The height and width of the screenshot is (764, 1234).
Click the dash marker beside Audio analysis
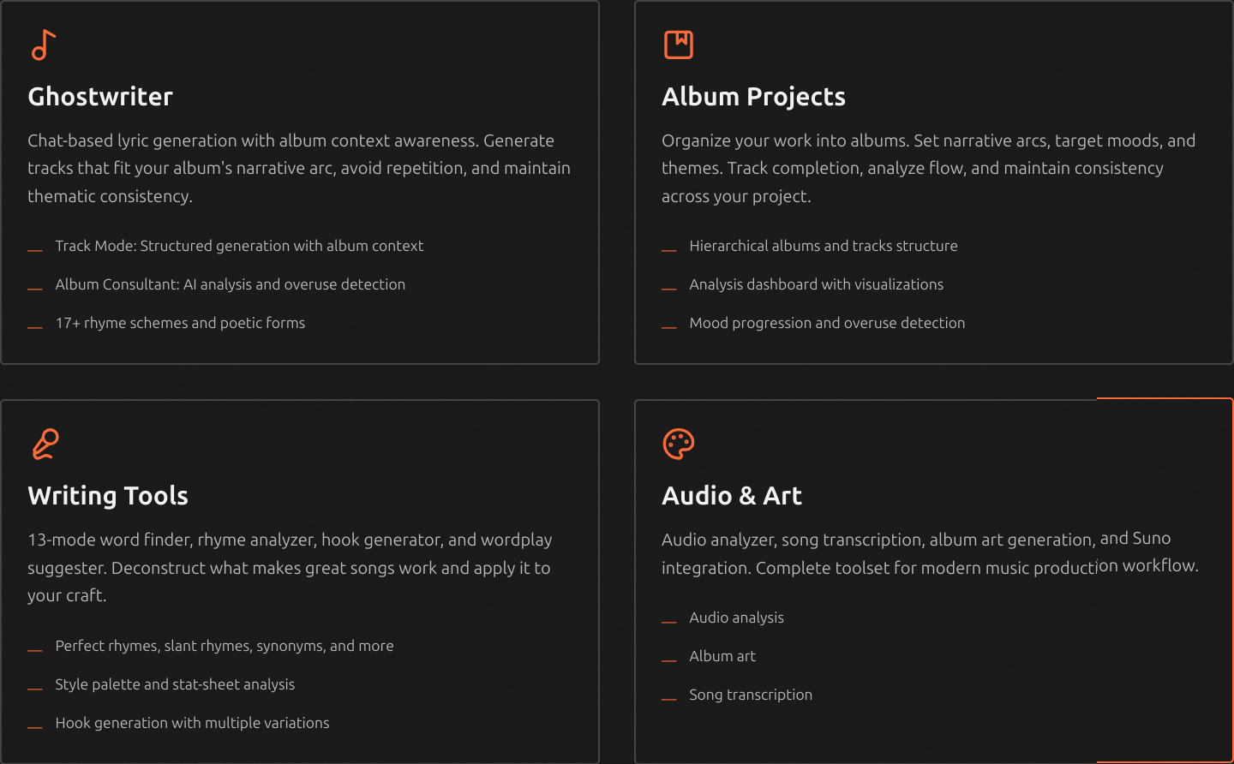[x=669, y=621]
